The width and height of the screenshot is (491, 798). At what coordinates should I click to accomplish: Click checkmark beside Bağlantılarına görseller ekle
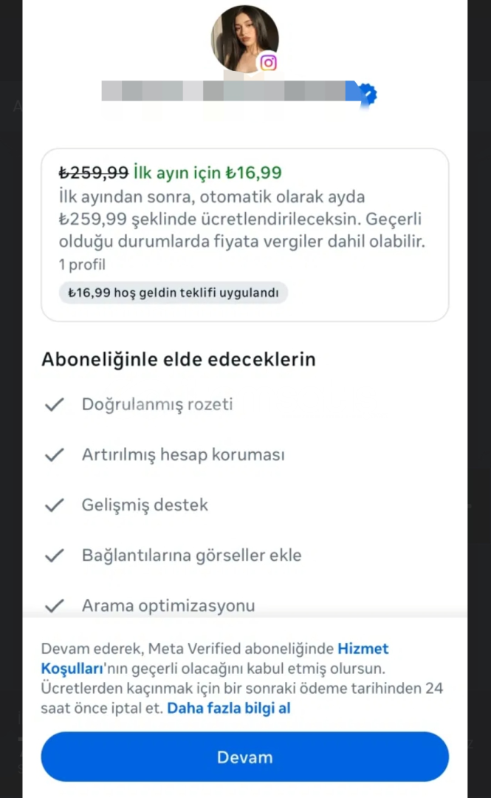55,556
